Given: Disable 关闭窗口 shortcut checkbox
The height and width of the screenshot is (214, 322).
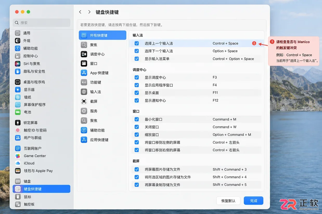Looking at the screenshot, I should [x=137, y=127].
